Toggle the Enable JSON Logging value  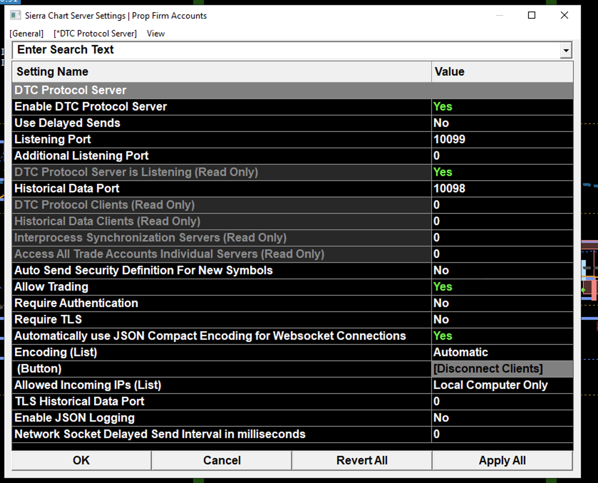pos(502,418)
